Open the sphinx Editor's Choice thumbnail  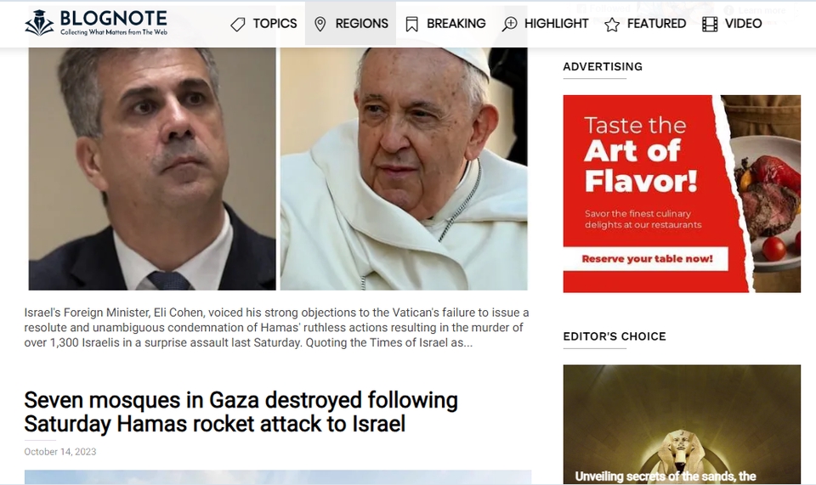point(682,424)
